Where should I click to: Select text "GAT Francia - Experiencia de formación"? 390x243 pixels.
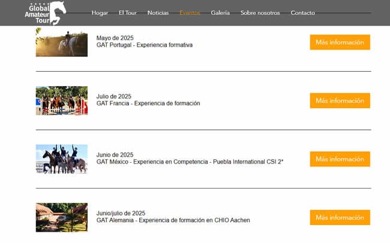pyautogui.click(x=148, y=104)
